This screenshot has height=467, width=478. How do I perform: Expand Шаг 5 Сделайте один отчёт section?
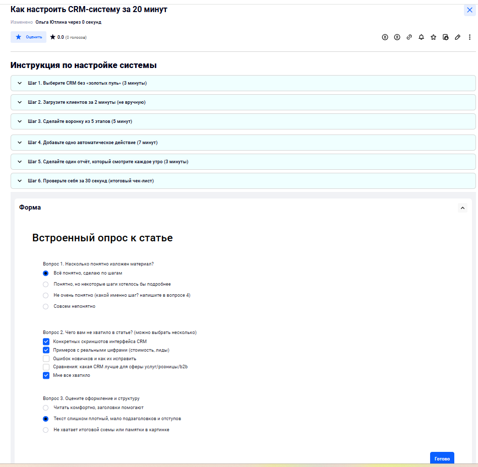coord(243,162)
